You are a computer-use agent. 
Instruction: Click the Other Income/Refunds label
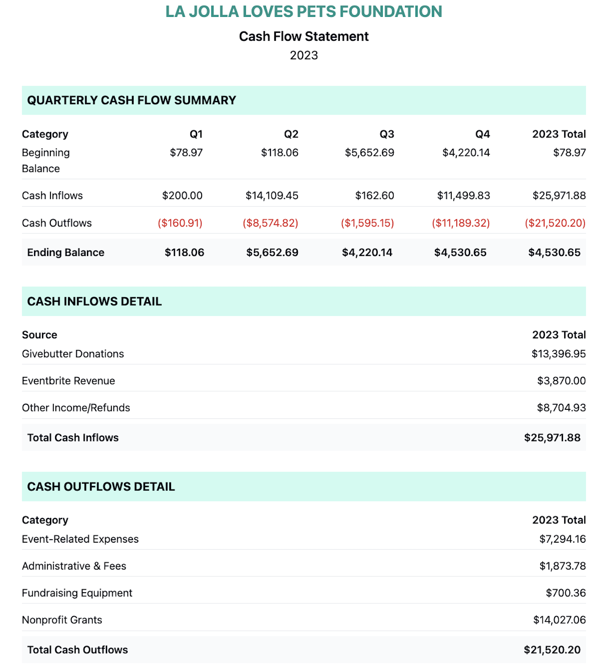(x=76, y=408)
